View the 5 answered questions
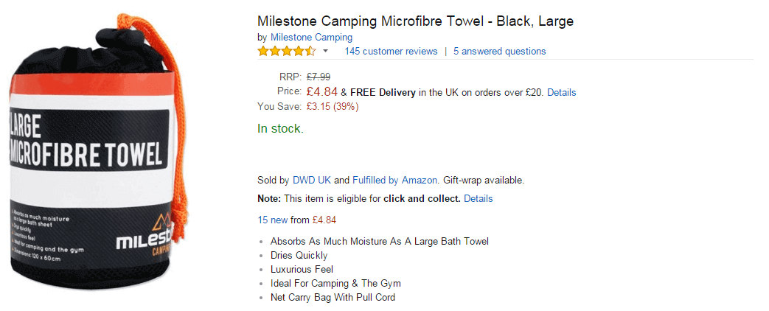Image resolution: width=769 pixels, height=311 pixels. tap(499, 51)
